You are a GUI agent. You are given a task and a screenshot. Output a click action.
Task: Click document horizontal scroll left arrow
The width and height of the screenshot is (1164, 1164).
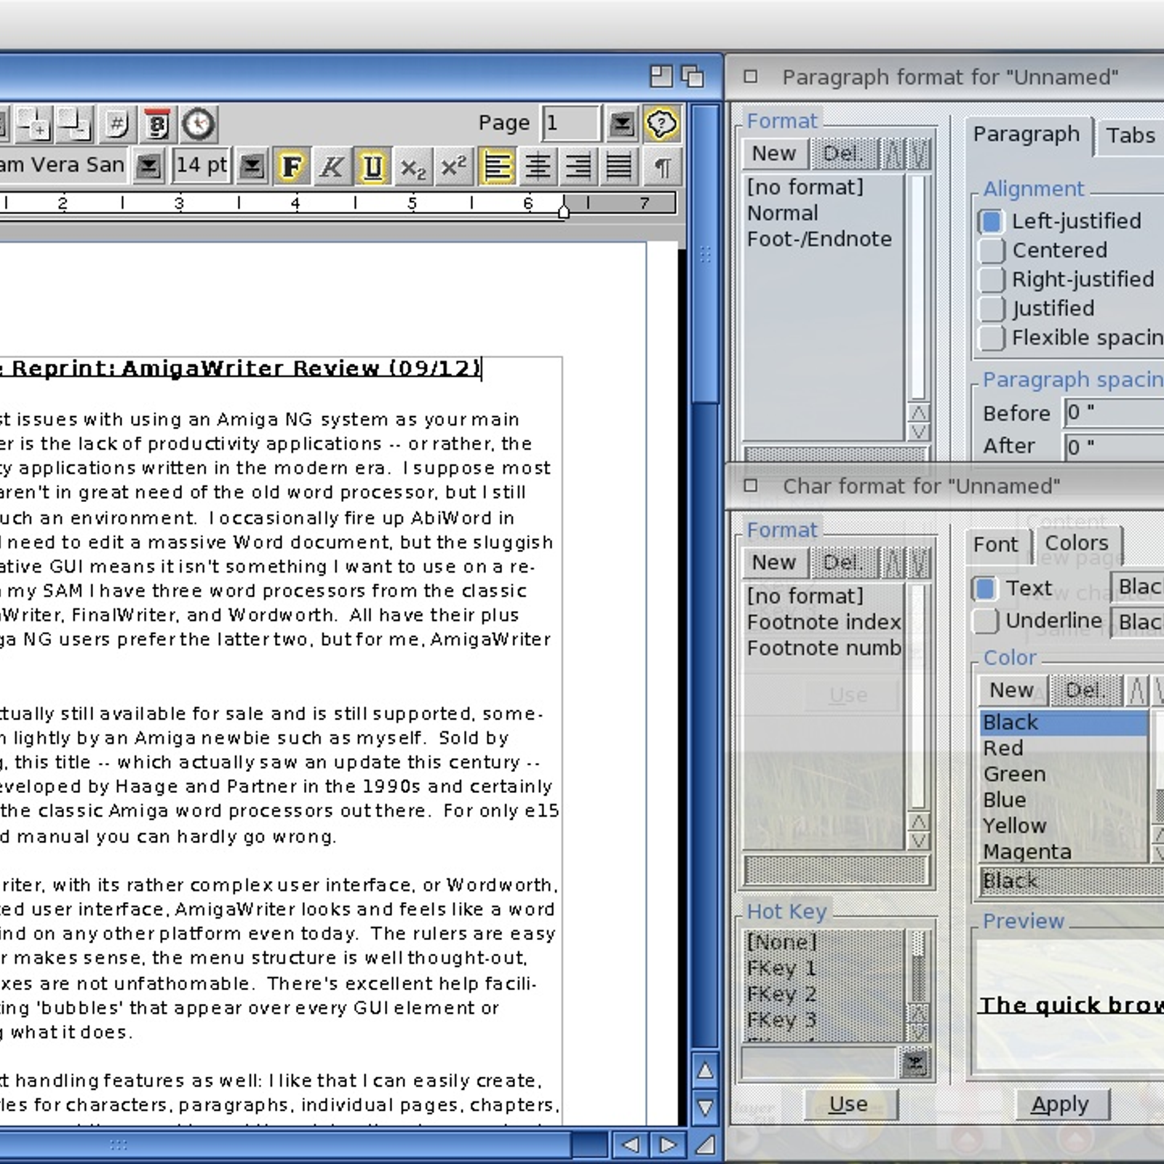coord(630,1145)
